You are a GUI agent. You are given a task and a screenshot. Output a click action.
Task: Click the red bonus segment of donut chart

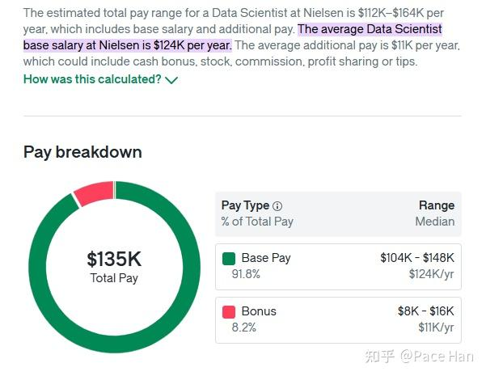click(95, 192)
